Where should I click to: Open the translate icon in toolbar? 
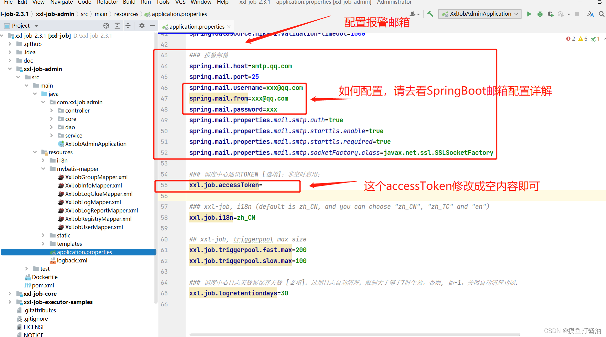[591, 14]
